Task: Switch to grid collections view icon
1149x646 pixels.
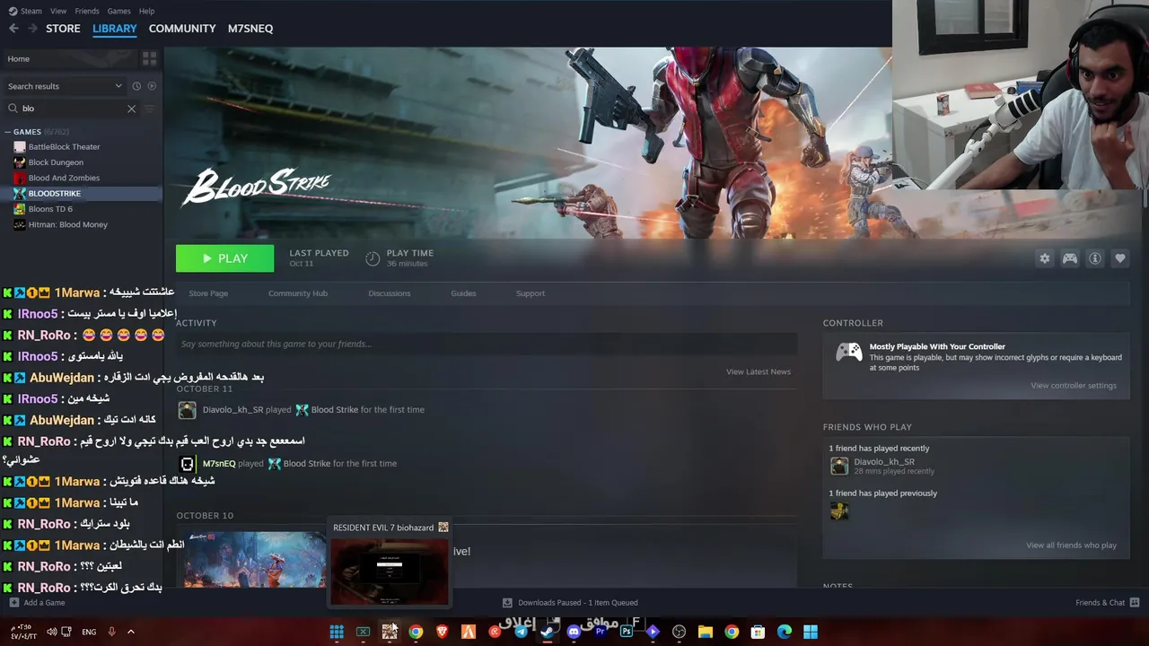Action: click(149, 58)
